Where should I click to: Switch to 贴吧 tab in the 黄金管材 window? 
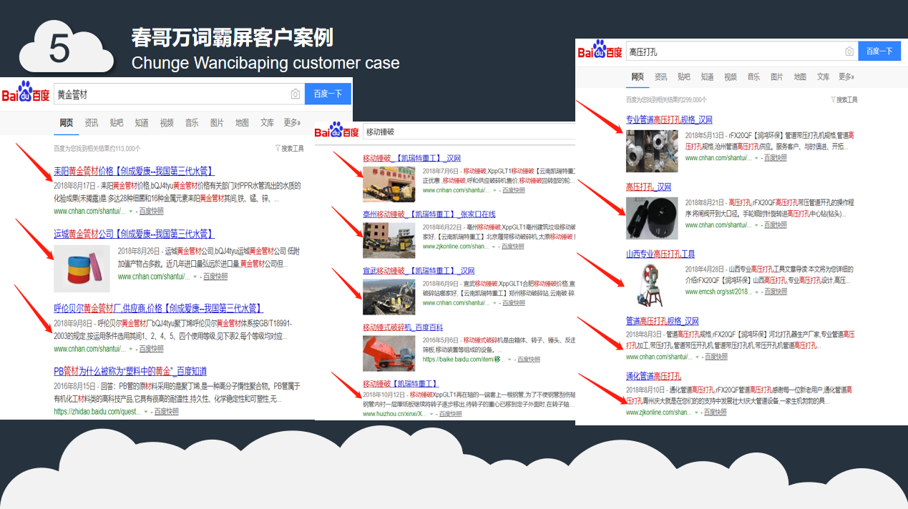[117, 123]
